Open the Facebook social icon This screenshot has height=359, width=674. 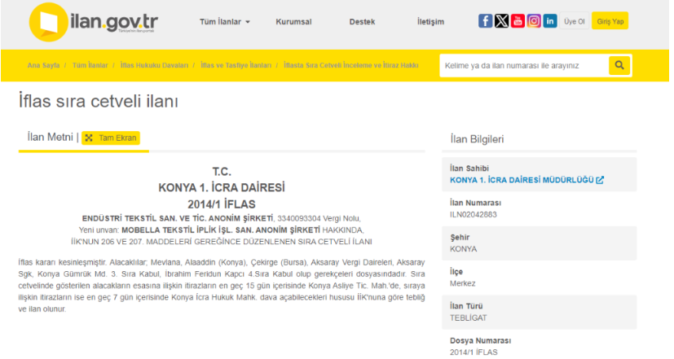tap(485, 21)
